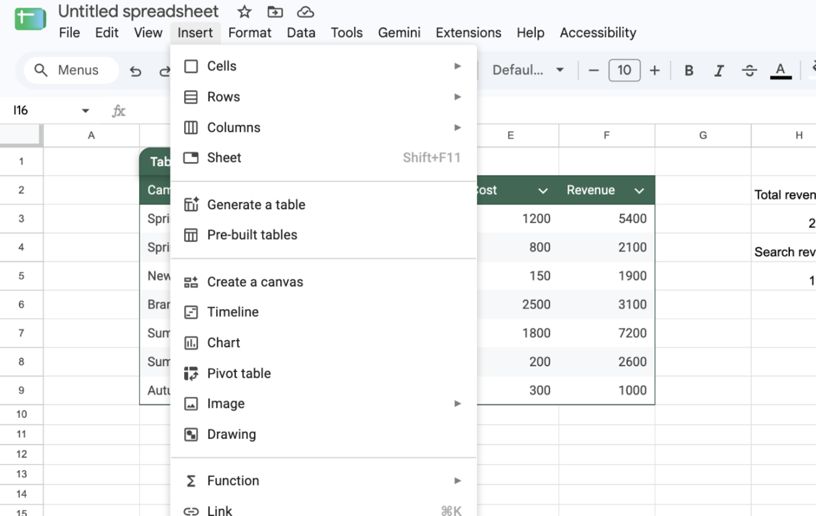This screenshot has width=816, height=516.
Task: Click the font size field showing 10
Action: tap(625, 70)
